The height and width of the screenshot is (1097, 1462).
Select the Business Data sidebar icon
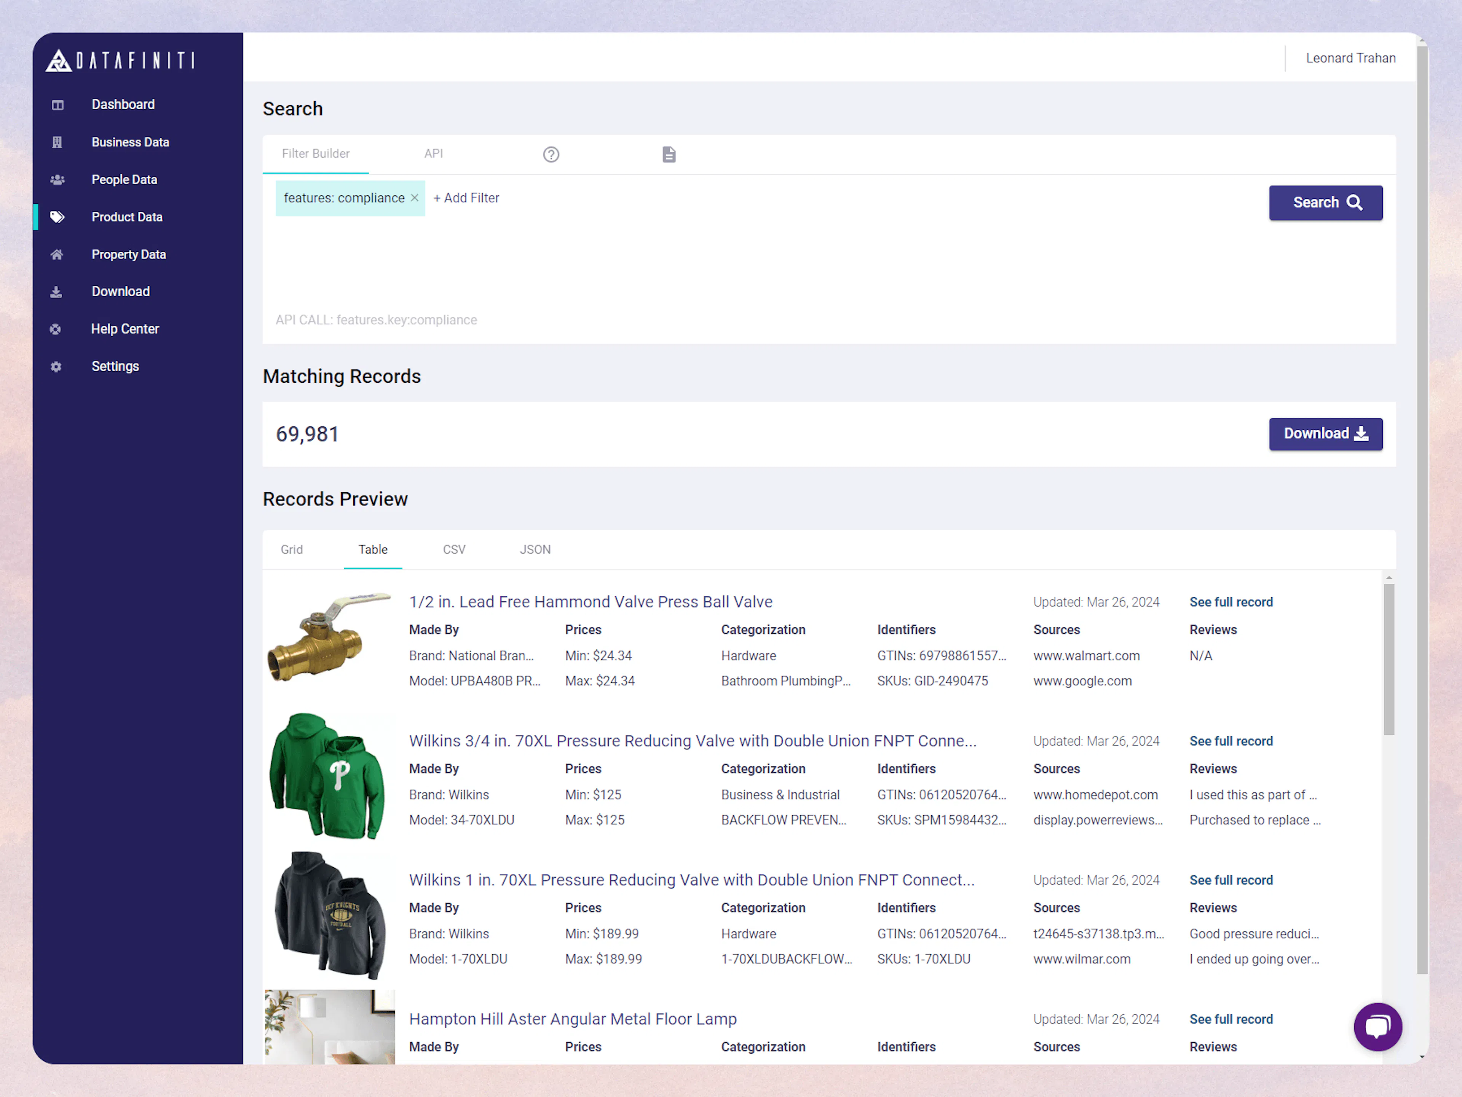(57, 141)
